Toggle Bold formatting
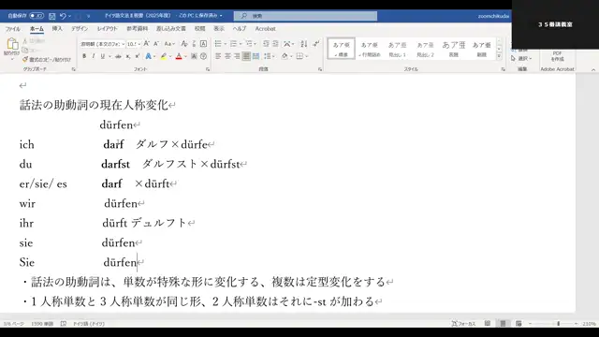This screenshot has width=599, height=337. click(84, 56)
